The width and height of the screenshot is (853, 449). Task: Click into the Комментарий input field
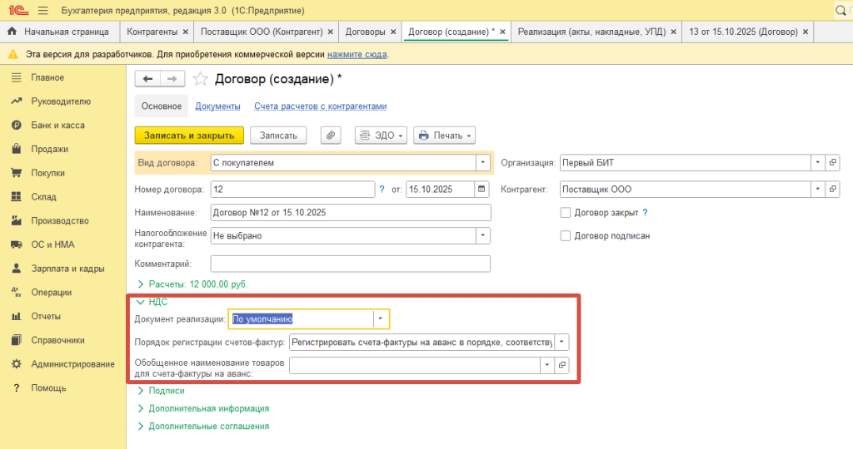[350, 264]
